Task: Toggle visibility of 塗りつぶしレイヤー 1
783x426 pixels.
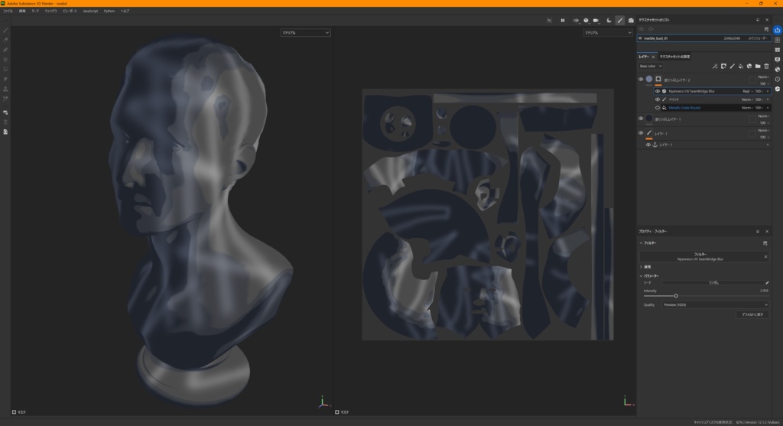Action: click(x=641, y=119)
